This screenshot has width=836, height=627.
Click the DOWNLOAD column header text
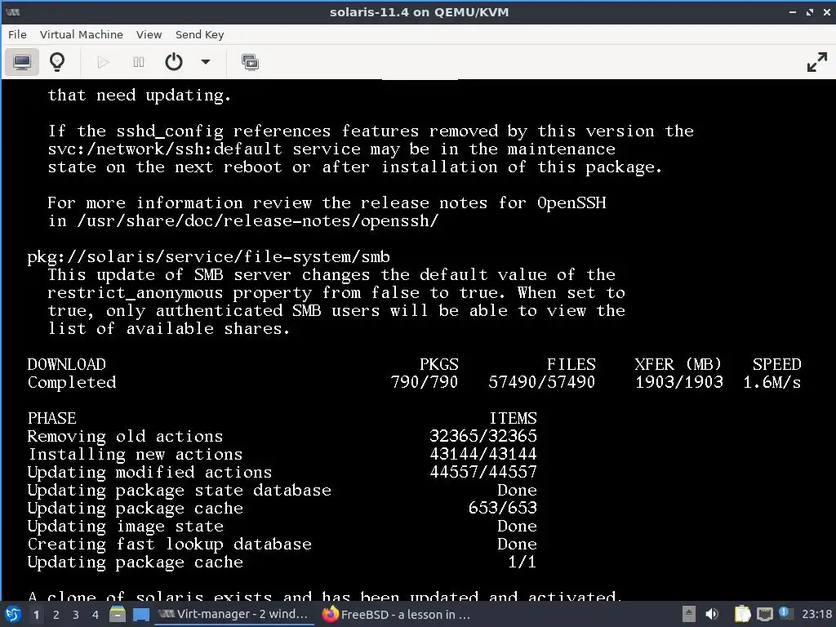click(67, 365)
